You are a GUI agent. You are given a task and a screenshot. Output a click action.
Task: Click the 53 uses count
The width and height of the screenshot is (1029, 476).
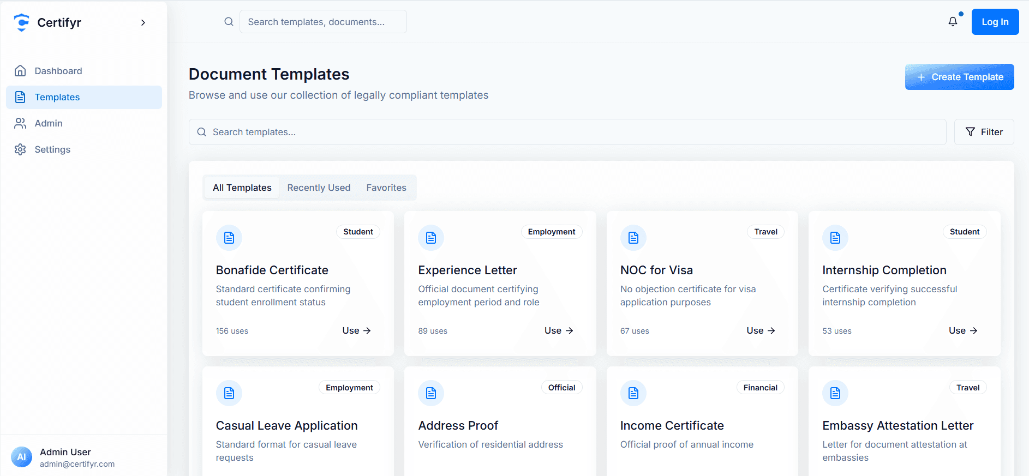[x=837, y=331]
